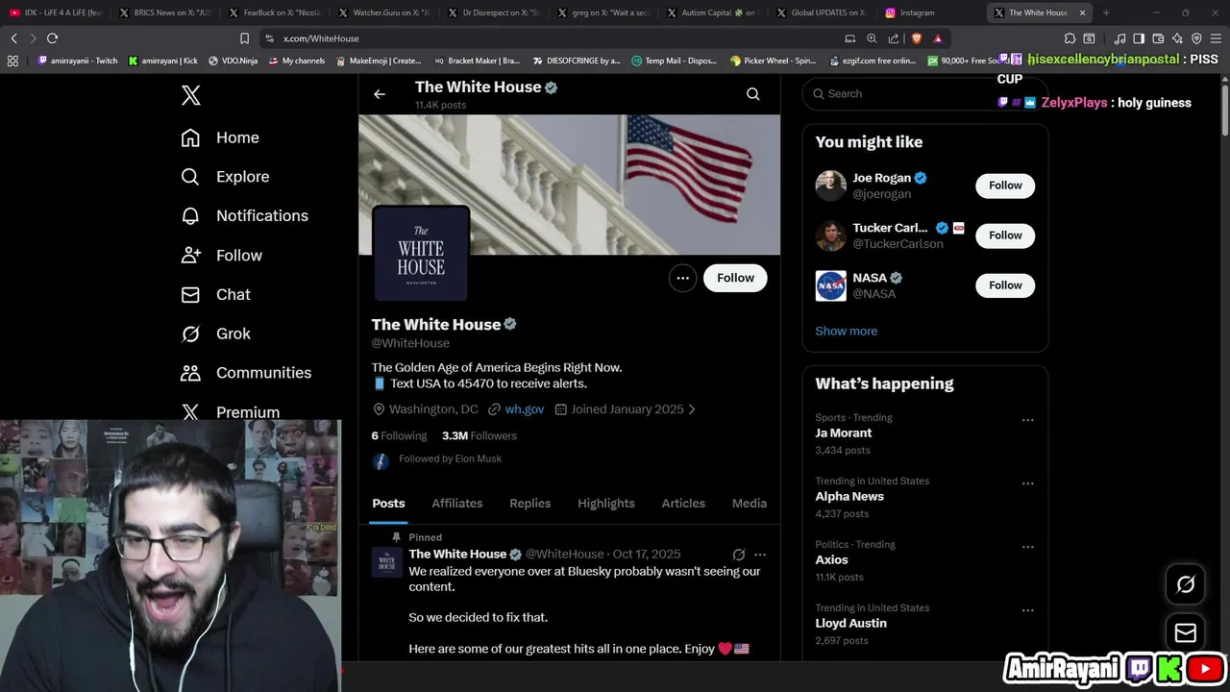Open the Follow item in the left sidebar
The image size is (1230, 692).
221,255
